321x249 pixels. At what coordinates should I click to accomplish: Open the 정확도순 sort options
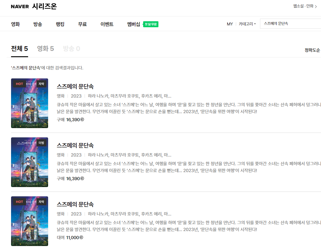313,50
